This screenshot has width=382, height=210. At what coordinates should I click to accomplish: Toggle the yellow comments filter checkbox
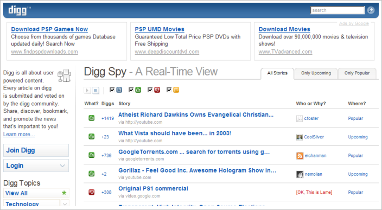[169, 90]
